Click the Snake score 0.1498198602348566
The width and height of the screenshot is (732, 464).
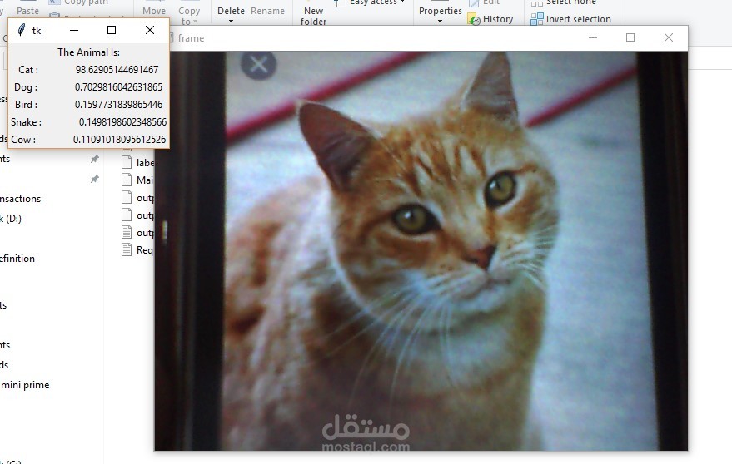pos(122,122)
